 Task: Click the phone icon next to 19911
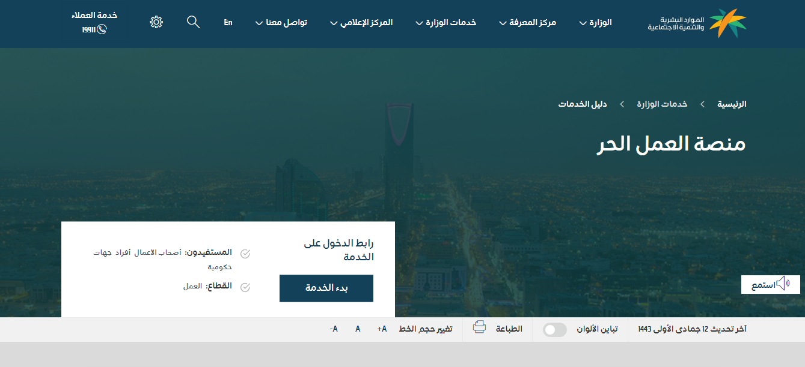(x=102, y=29)
